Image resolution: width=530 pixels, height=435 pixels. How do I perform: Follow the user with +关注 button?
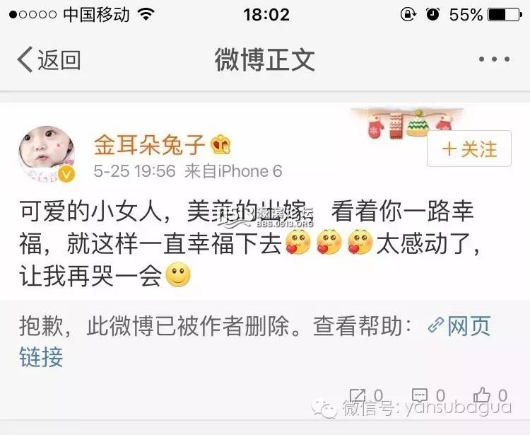(x=469, y=149)
